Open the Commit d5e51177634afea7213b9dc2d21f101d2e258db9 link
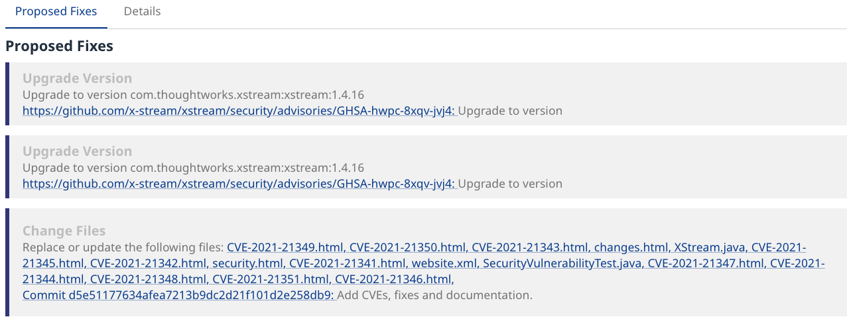The height and width of the screenshot is (325, 847). coord(179,295)
